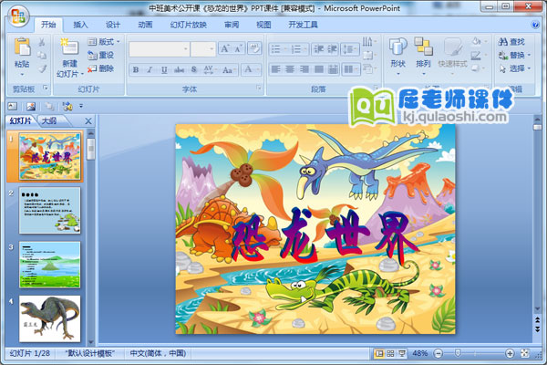Click the Copy icon in clipboard group
The image size is (547, 365).
point(42,55)
